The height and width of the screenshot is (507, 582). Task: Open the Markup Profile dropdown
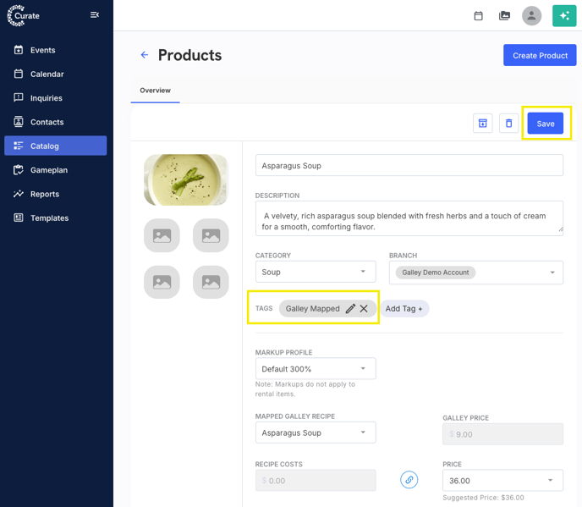pyautogui.click(x=316, y=369)
